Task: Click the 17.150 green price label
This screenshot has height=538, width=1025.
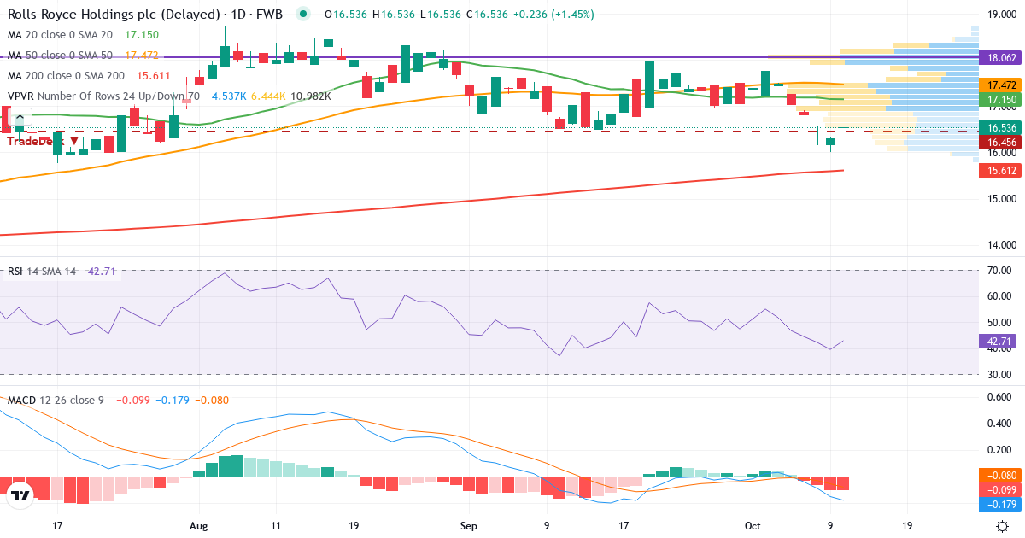Action: [x=1000, y=100]
